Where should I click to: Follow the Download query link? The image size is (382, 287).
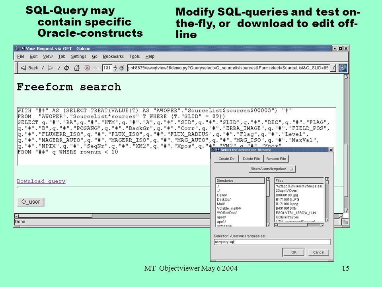coord(41,181)
